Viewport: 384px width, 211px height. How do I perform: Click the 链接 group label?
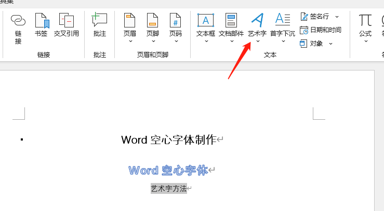(44, 55)
